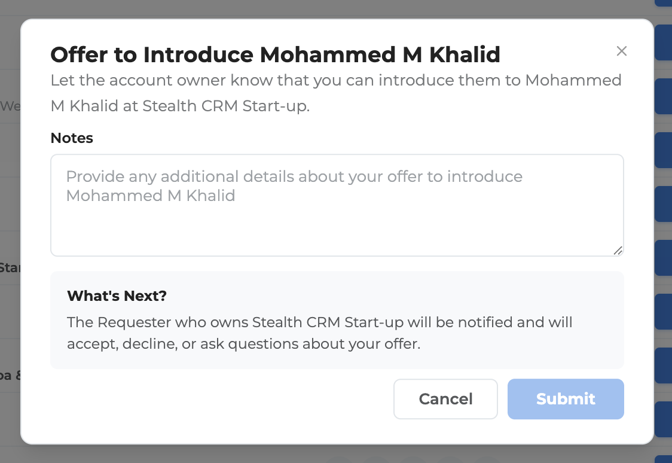This screenshot has width=672, height=463.
Task: Click the blue button behind dialog beside close X
Action: (664, 43)
